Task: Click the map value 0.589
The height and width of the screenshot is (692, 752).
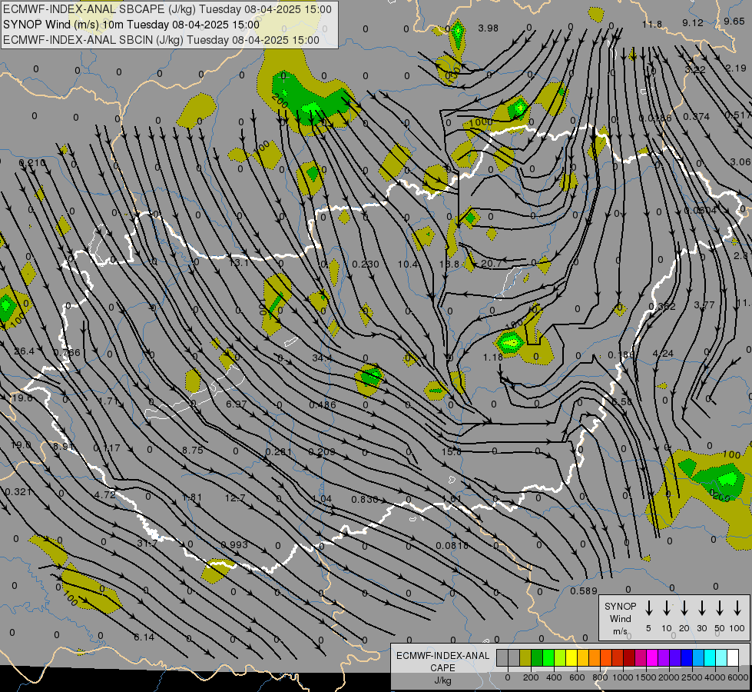Action: click(x=584, y=591)
